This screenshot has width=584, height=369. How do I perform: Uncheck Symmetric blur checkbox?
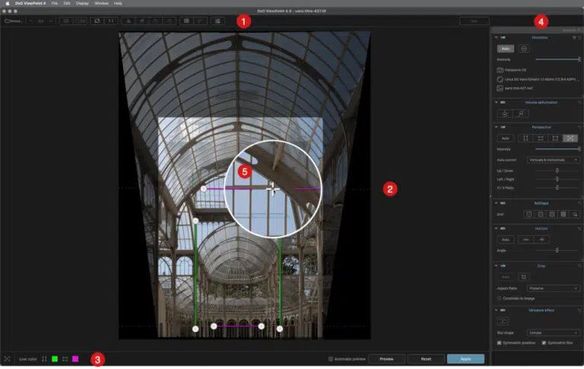[544, 343]
